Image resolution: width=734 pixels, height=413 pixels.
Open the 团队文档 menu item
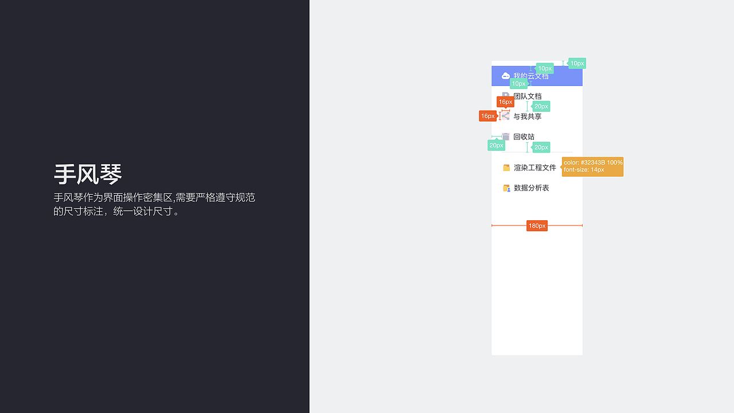click(x=537, y=96)
